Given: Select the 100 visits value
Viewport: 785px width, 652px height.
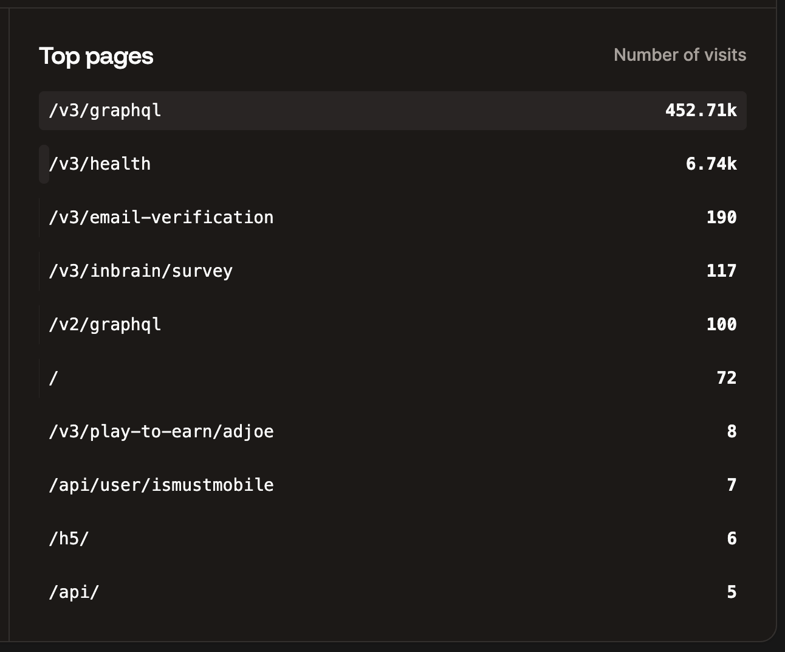Looking at the screenshot, I should pos(721,324).
